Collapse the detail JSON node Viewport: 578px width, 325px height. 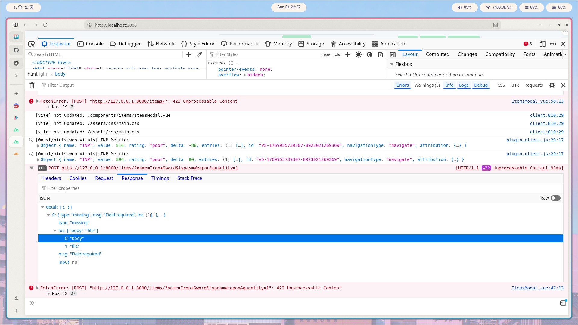tap(43, 207)
